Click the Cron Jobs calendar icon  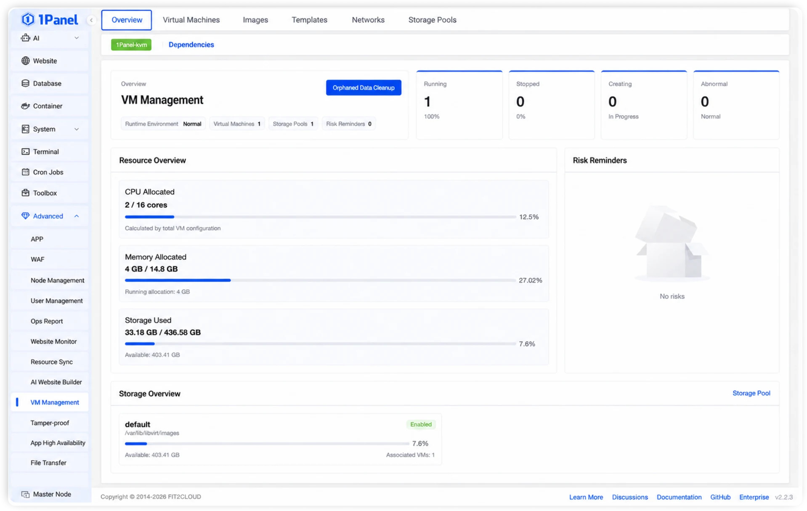[x=25, y=172]
